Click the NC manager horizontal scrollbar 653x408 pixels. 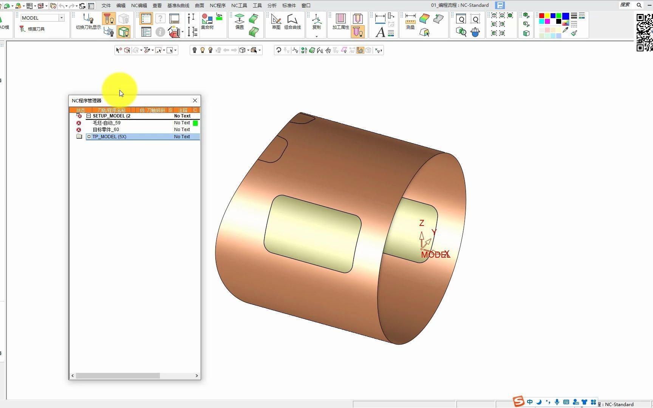(x=118, y=376)
